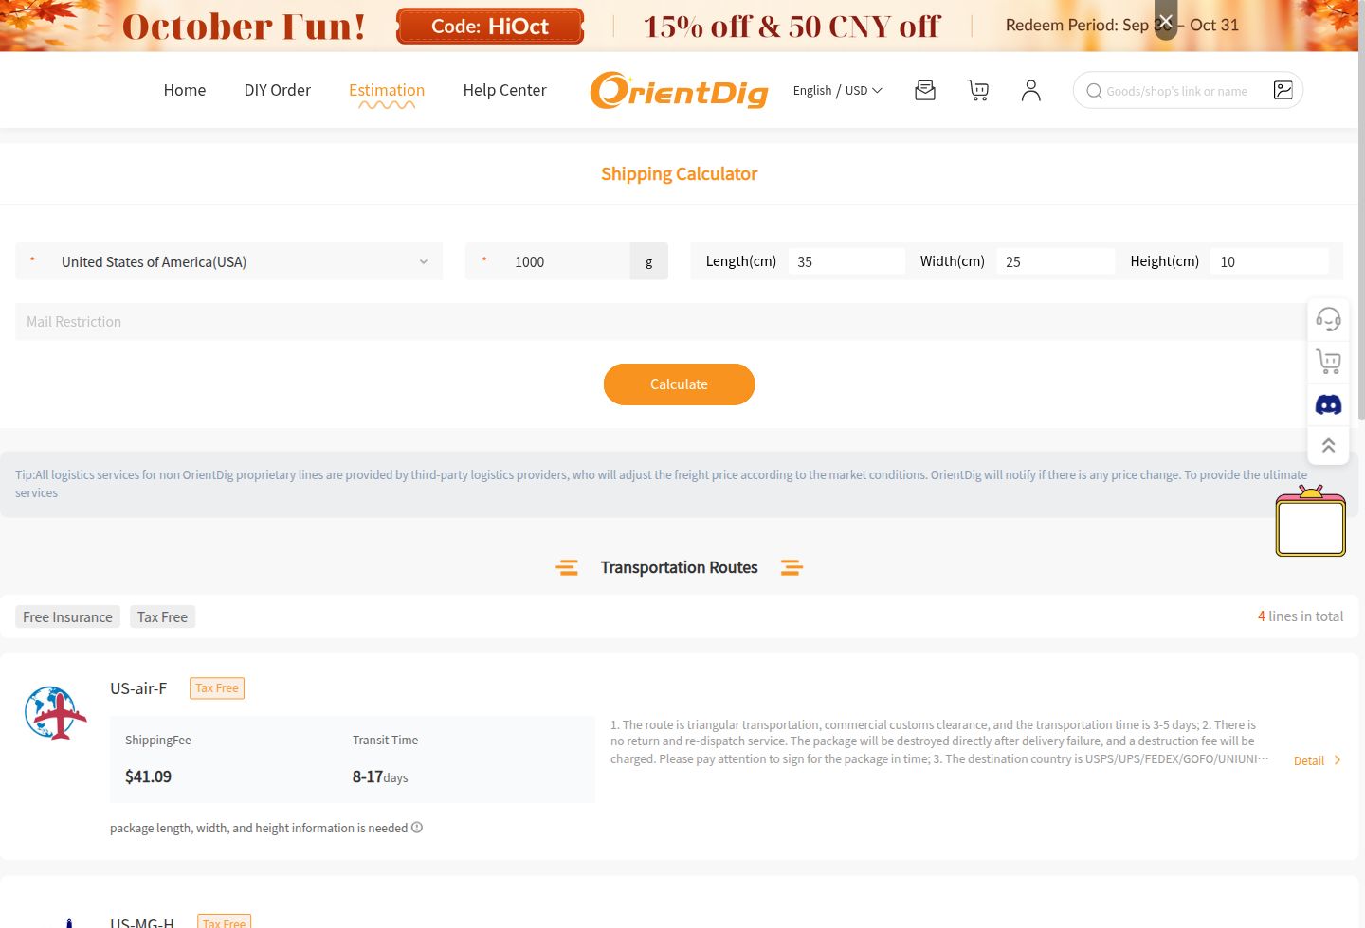This screenshot has width=1365, height=928.
Task: Click the Shipping Calculator heading
Action: point(680,174)
